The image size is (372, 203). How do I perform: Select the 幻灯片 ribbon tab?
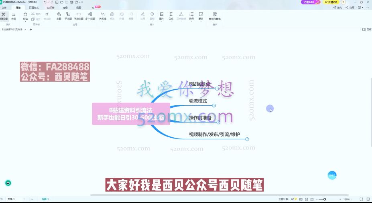tap(51, 8)
